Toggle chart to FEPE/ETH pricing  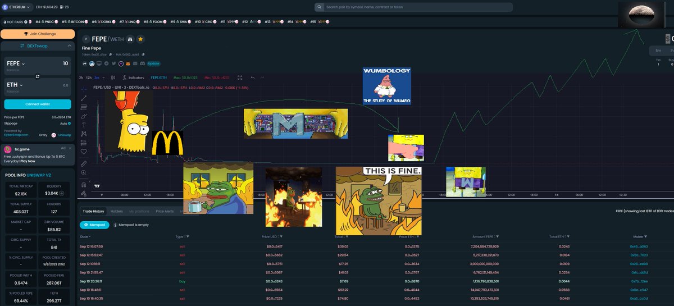click(159, 77)
